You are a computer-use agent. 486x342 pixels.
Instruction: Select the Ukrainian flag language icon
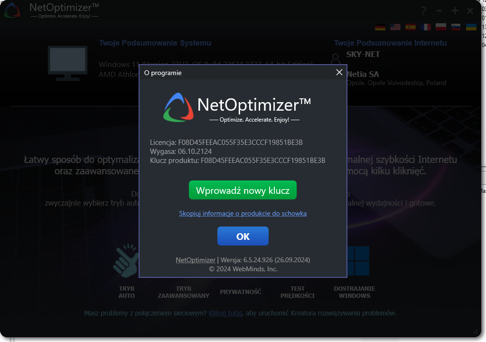pyautogui.click(x=471, y=27)
